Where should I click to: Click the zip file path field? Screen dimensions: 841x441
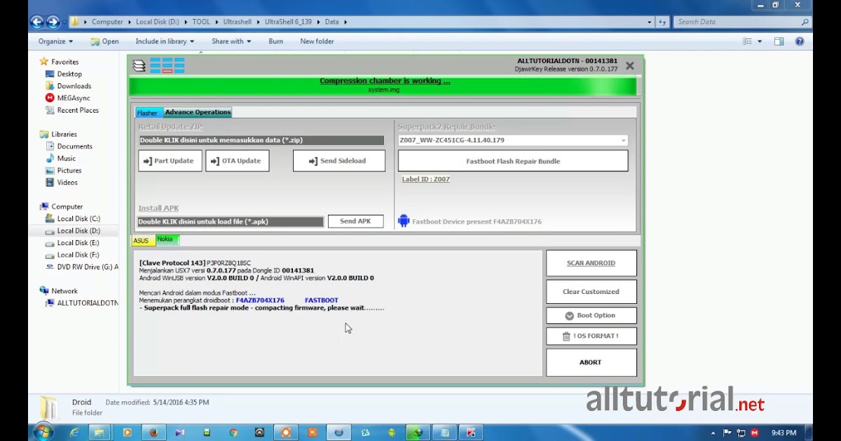(261, 140)
